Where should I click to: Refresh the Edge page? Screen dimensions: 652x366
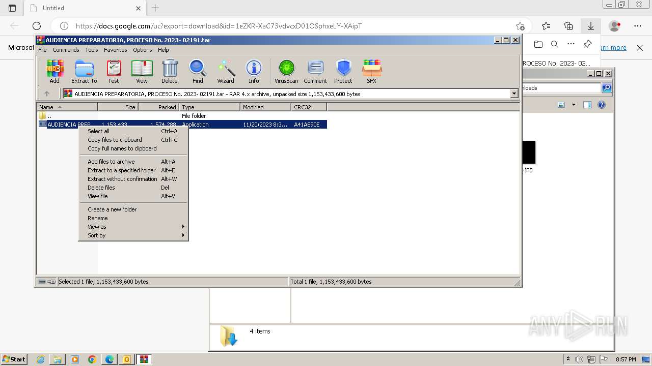coord(37,26)
